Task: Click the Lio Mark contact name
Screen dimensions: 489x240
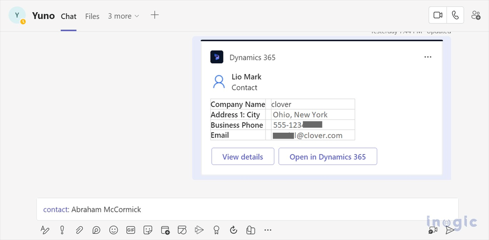Action: point(246,77)
